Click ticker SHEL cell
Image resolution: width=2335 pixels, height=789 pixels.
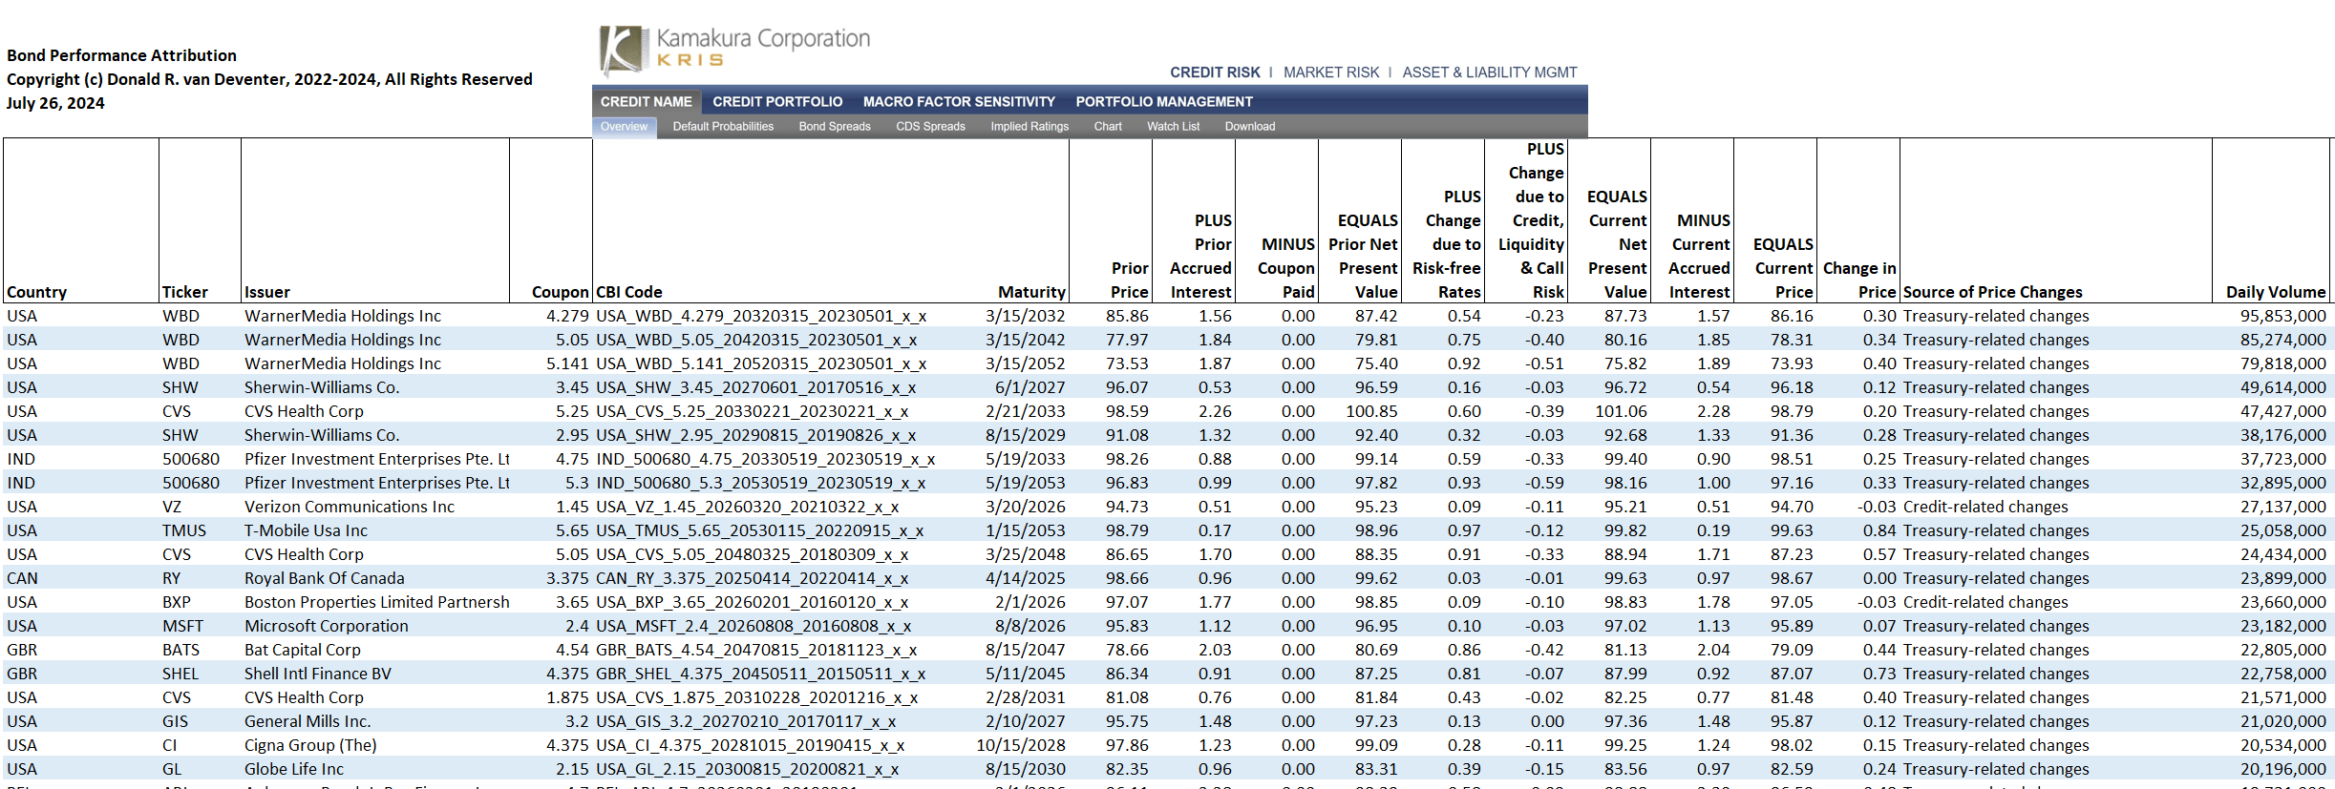180,674
